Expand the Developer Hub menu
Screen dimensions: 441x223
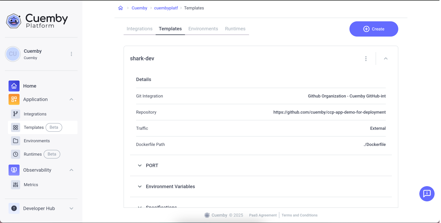click(71, 208)
